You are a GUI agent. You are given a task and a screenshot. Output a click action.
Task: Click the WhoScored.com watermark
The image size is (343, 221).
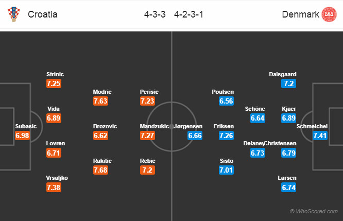point(314,211)
